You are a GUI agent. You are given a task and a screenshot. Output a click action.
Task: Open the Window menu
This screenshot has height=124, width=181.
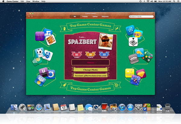pos(36,1)
